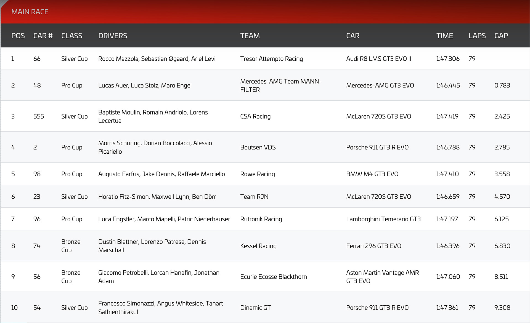The image size is (530, 323).
Task: Select drivers Baptiste Moulin, Romain Andriolo, Lorens Lecertua
Action: click(x=153, y=116)
